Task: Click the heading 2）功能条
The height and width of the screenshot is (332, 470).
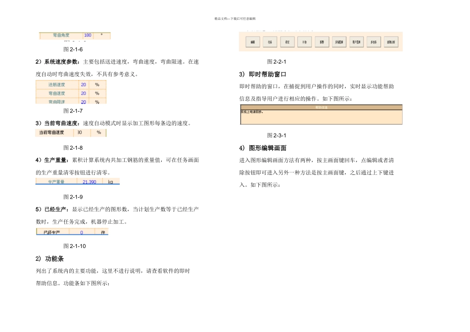Action: (x=49, y=259)
